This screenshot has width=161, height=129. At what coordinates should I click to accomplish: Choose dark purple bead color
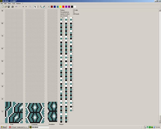pyautogui.click(x=69, y=7)
